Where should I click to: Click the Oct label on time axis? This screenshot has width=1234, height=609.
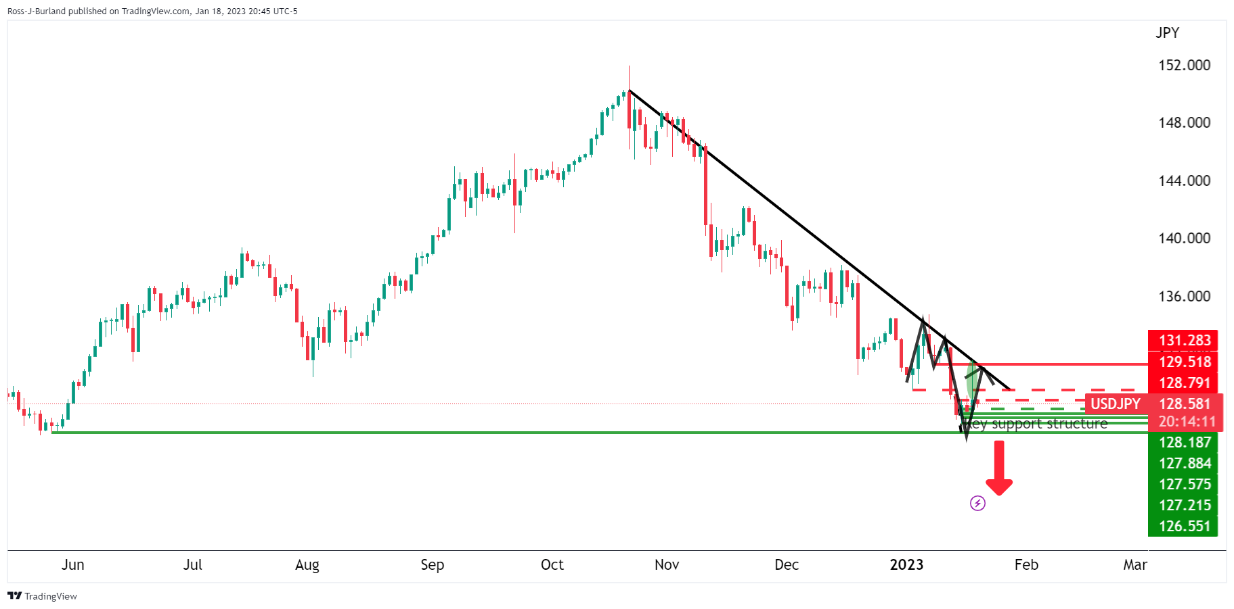[552, 564]
